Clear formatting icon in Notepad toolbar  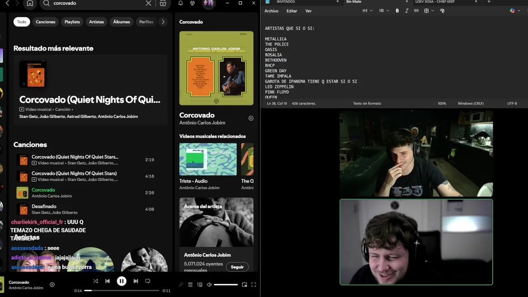pos(442,11)
